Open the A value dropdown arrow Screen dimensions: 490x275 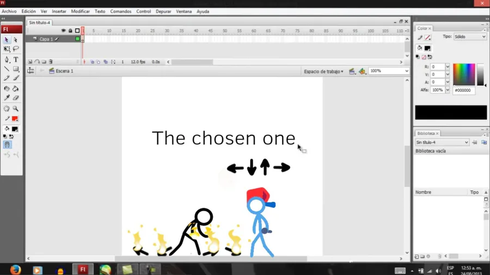point(448,82)
